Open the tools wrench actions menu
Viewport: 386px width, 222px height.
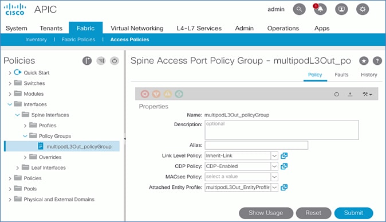367,94
